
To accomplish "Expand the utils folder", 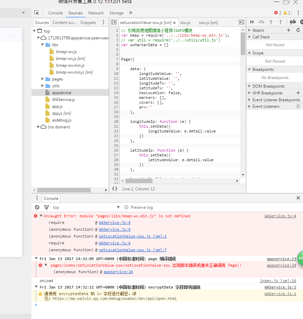I will coord(43,86).
